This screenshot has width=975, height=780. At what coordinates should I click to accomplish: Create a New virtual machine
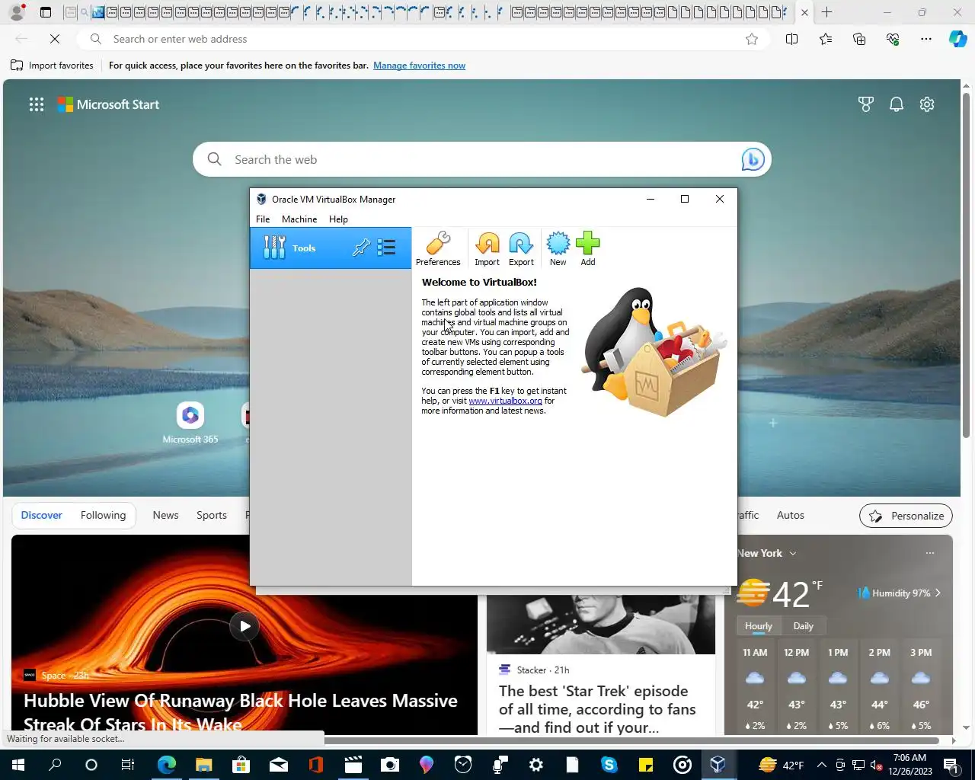pos(558,248)
